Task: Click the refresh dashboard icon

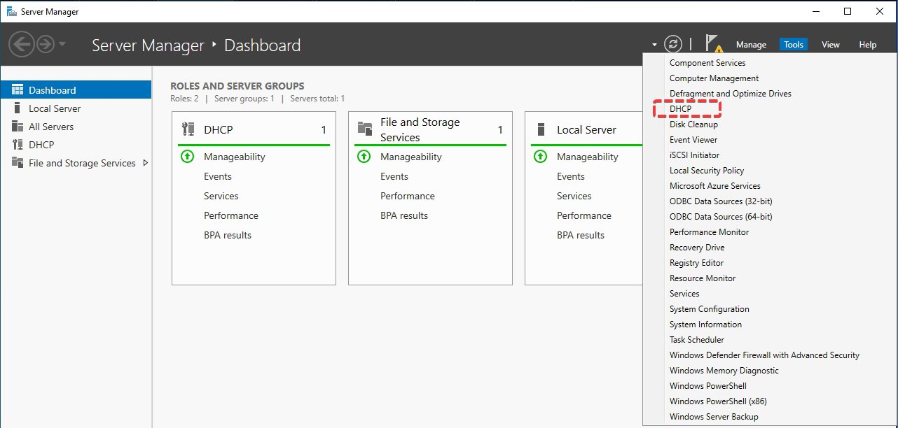Action: tap(672, 44)
